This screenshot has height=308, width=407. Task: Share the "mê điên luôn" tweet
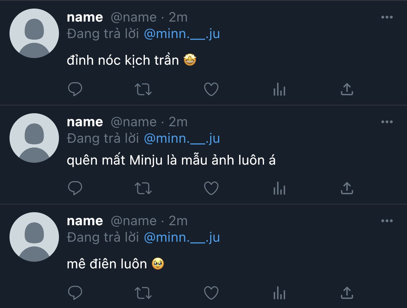click(347, 293)
